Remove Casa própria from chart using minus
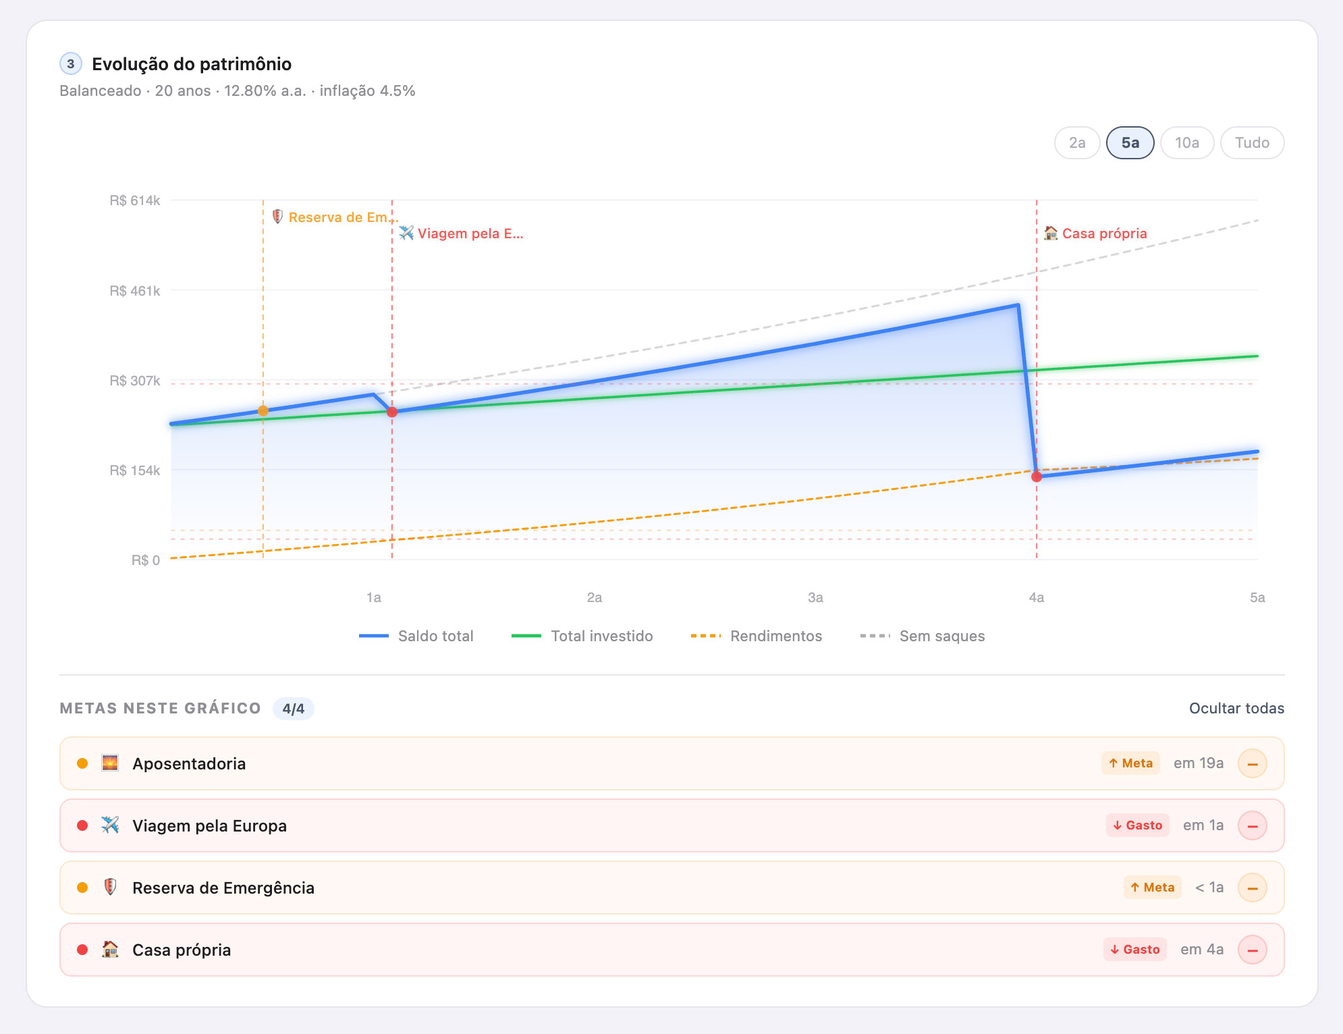Viewport: 1343px width, 1034px height. (x=1252, y=950)
